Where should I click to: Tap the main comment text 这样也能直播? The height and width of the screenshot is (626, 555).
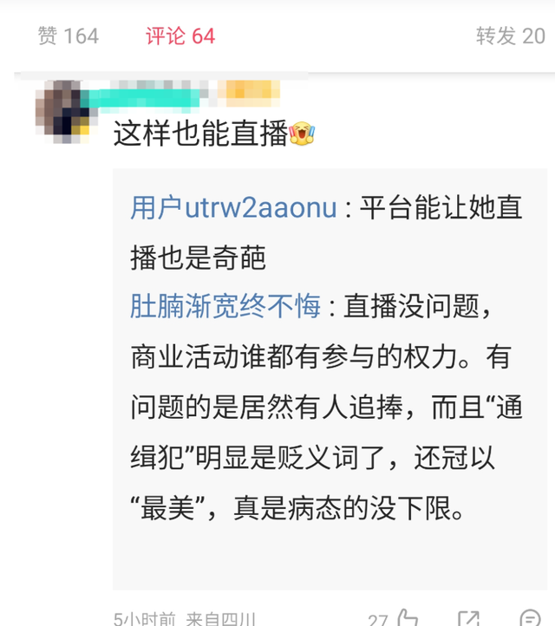click(x=200, y=134)
